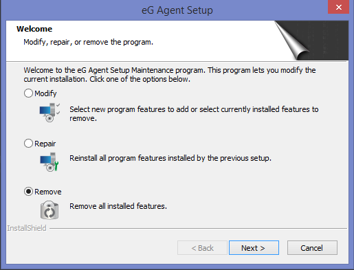
Task: Click the Remove recycle bin icon
Action: tap(49, 210)
